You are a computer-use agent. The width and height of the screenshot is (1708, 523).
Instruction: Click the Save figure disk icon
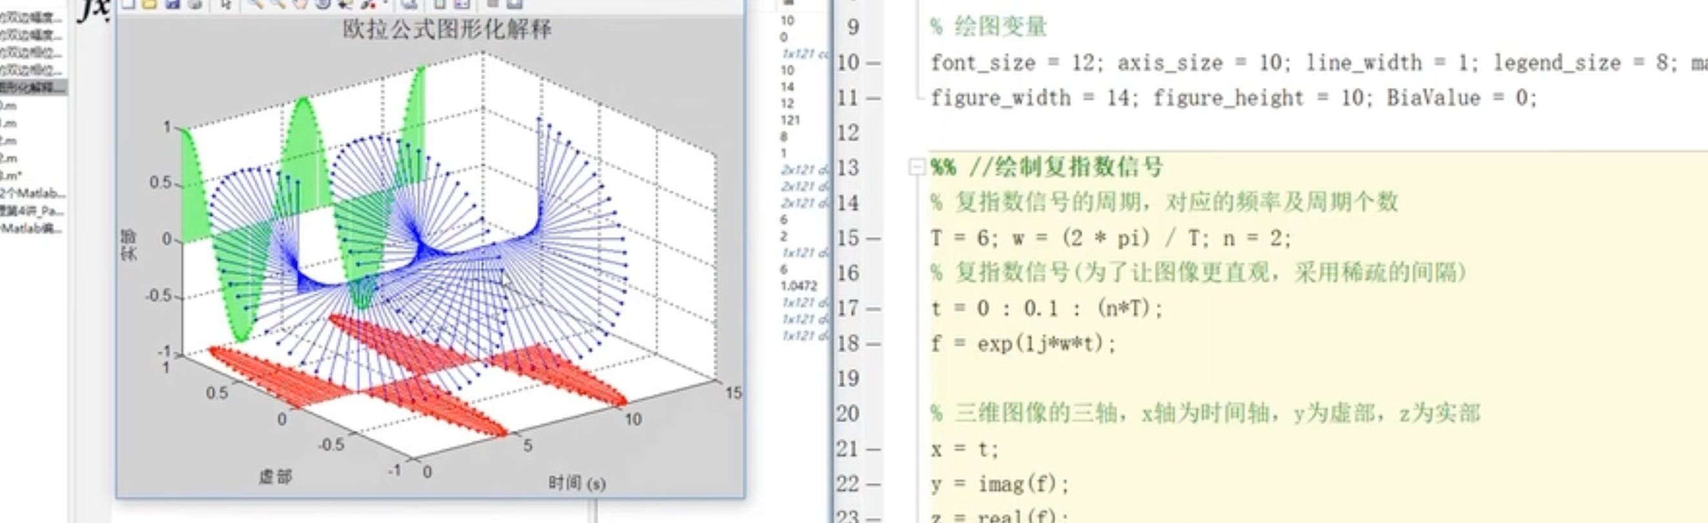(173, 3)
